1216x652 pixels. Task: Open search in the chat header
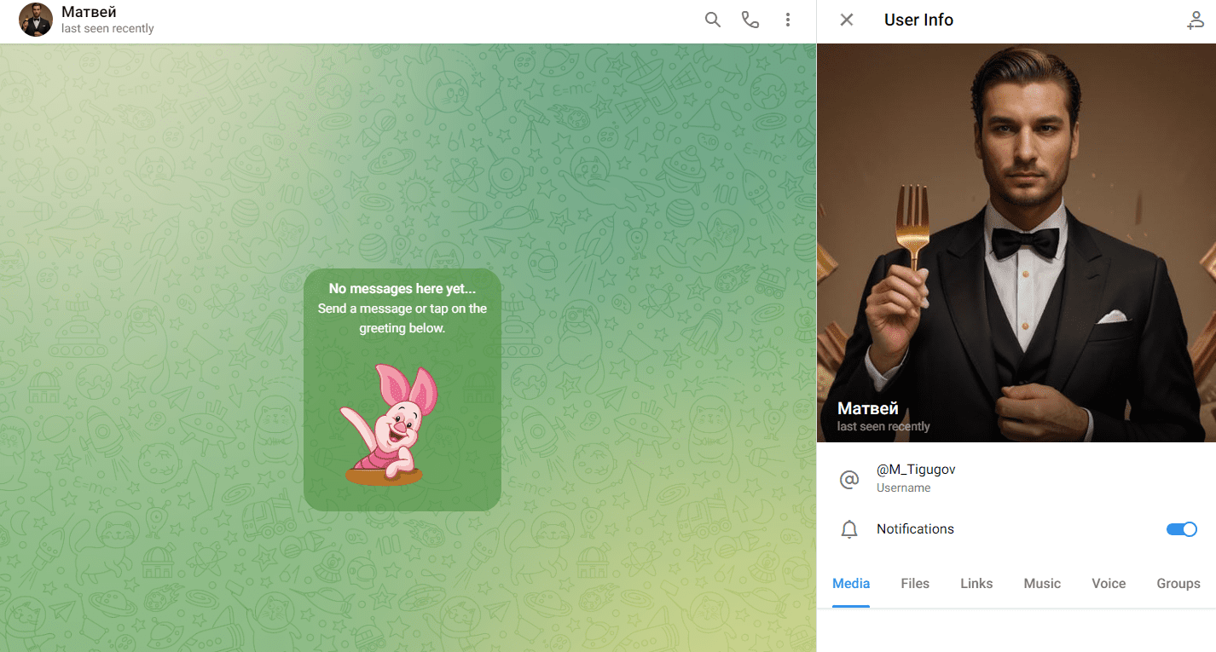pos(713,20)
